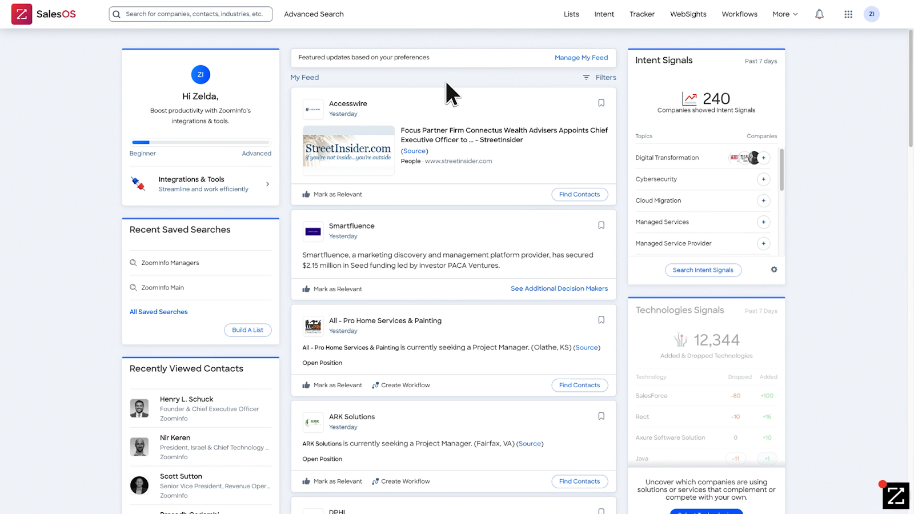Open the Tracker menu
Viewport: 914px width, 514px height.
coord(642,14)
